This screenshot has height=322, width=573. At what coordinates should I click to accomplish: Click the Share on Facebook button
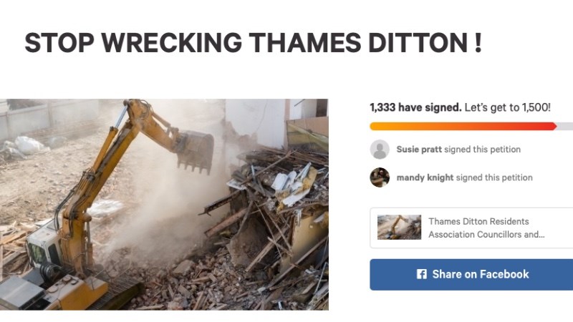pyautogui.click(x=471, y=275)
